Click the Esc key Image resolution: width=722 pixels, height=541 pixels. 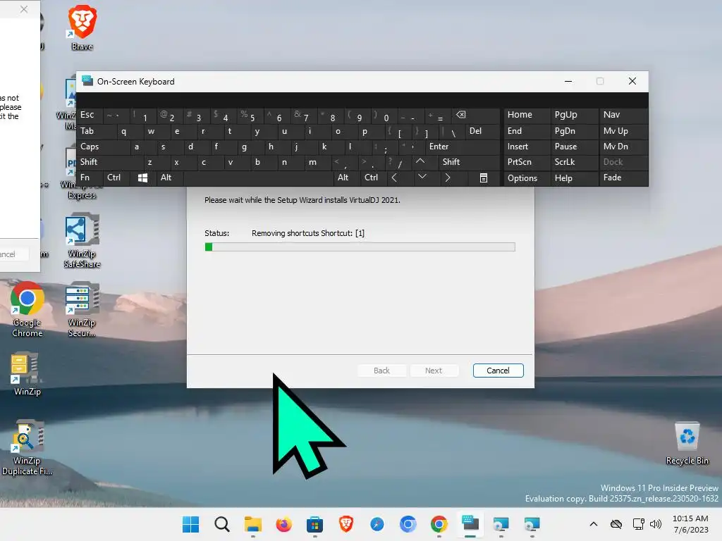coord(90,115)
